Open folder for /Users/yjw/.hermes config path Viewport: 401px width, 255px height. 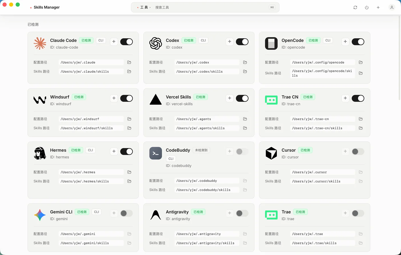[x=129, y=172]
